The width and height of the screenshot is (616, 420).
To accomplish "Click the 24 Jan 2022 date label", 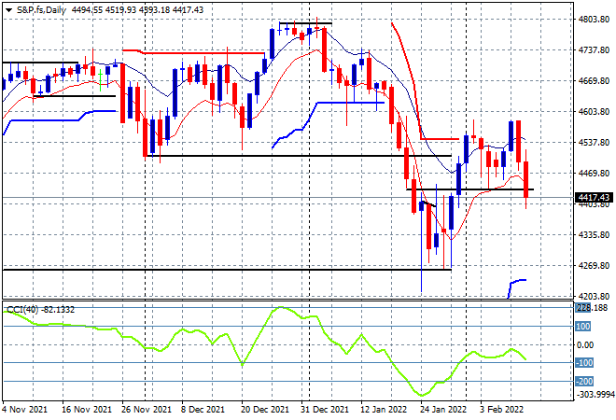I will 442,410.
